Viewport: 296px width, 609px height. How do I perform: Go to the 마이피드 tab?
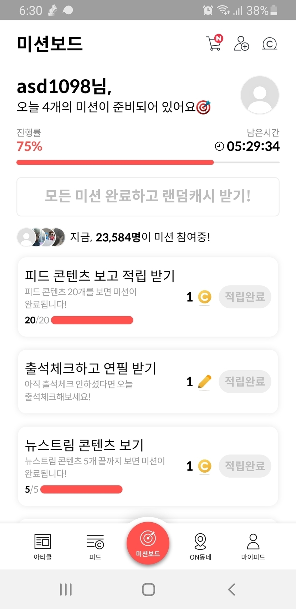253,546
